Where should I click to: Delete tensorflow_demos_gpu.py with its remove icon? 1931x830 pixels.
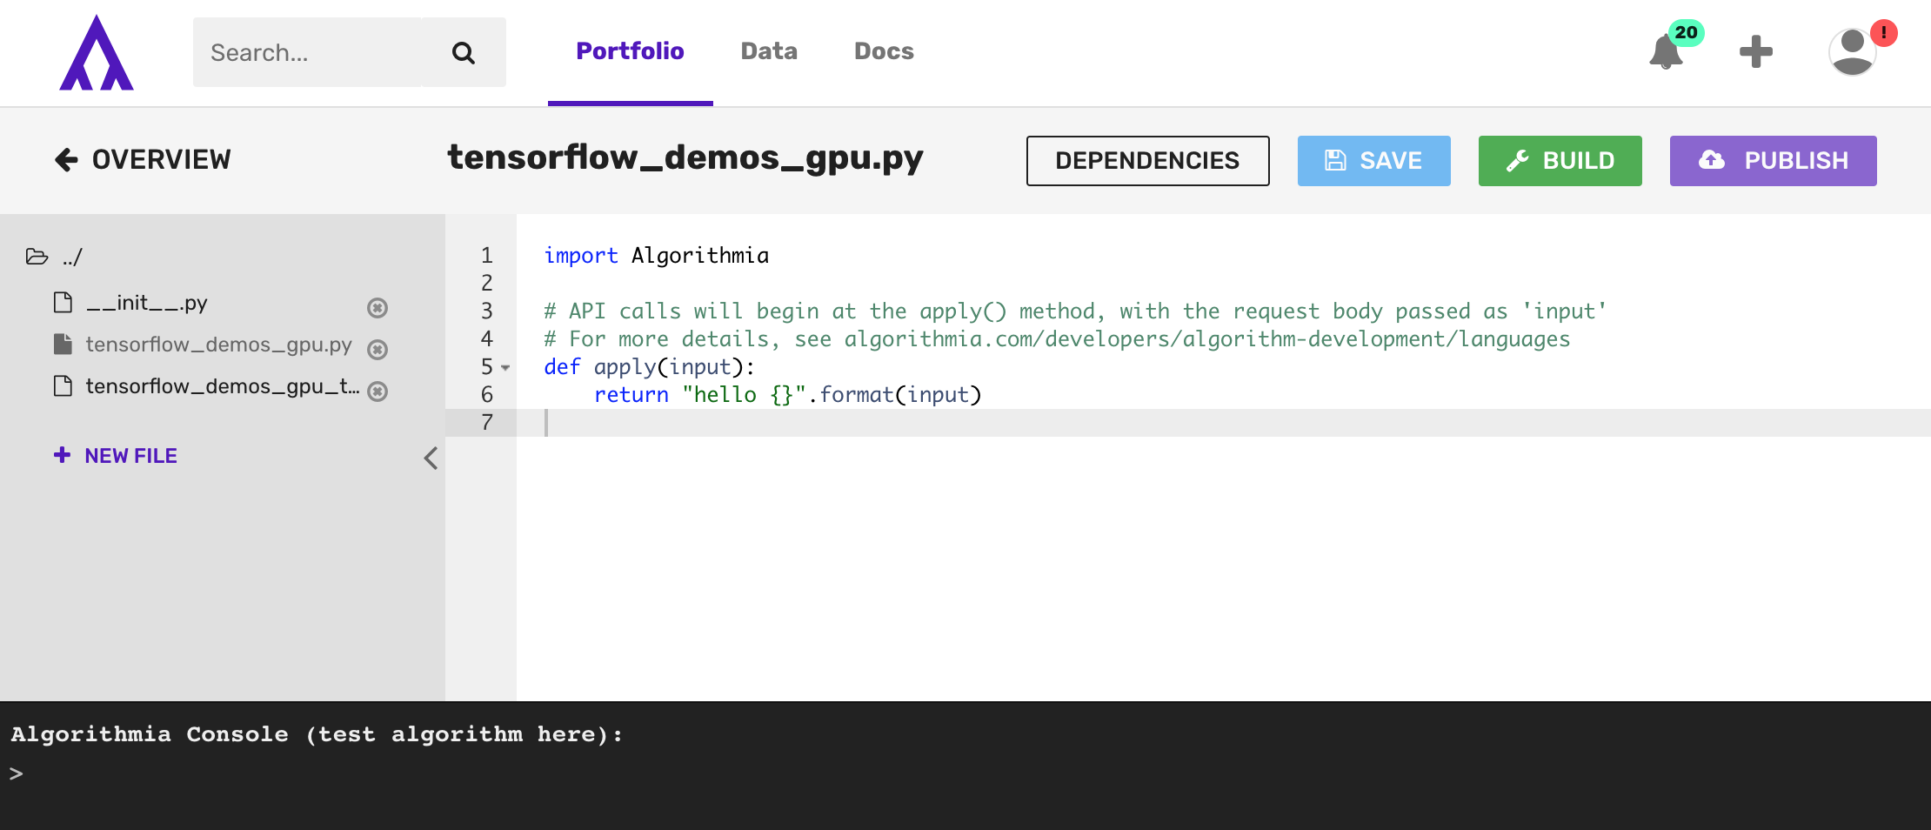[377, 349]
